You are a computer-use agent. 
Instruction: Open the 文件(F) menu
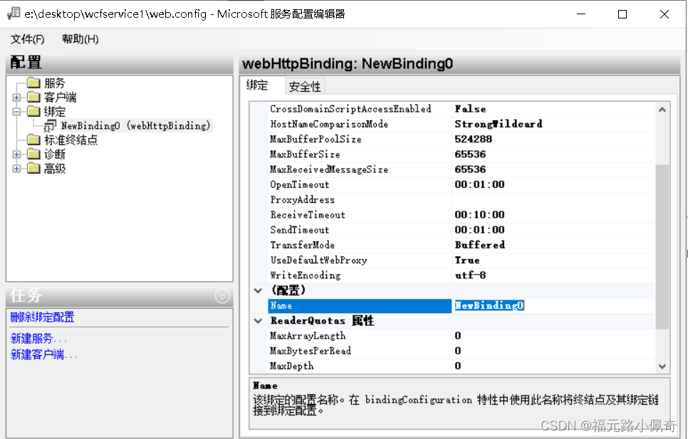pyautogui.click(x=27, y=39)
